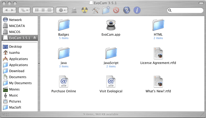Open Applications with the folder icon

pos(20,65)
